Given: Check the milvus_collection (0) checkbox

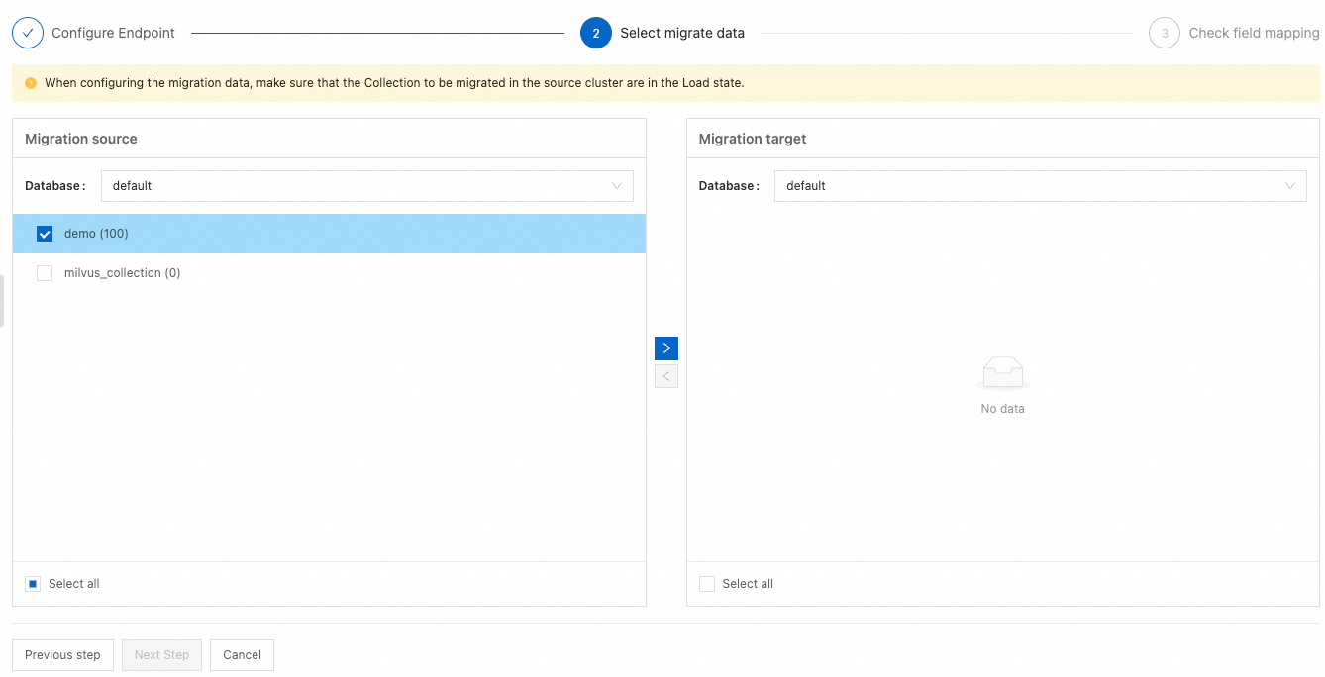Looking at the screenshot, I should pos(45,273).
